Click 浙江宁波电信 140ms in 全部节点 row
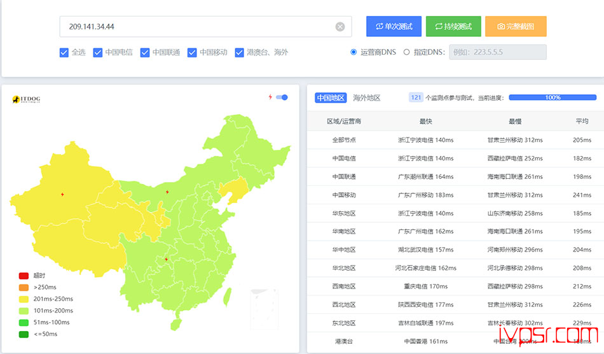 425,140
